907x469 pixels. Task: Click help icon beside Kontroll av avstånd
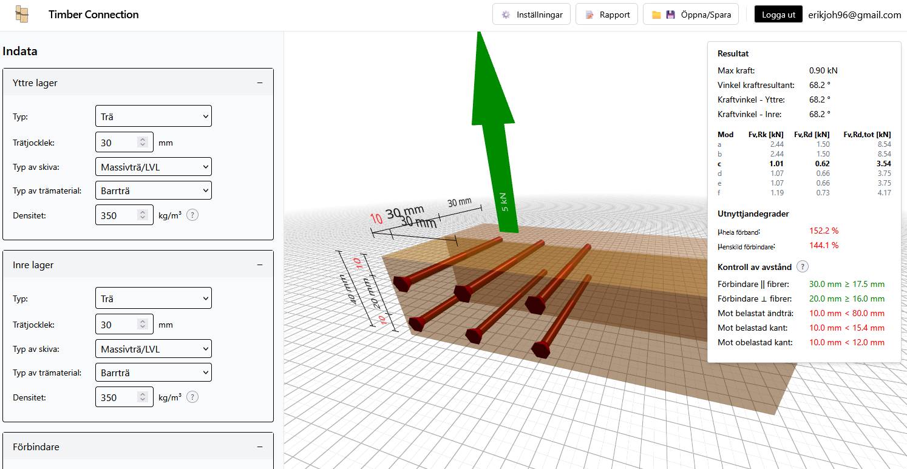[x=802, y=266]
